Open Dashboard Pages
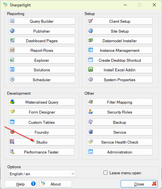The height and width of the screenshot is (189, 162). click(x=42, y=41)
